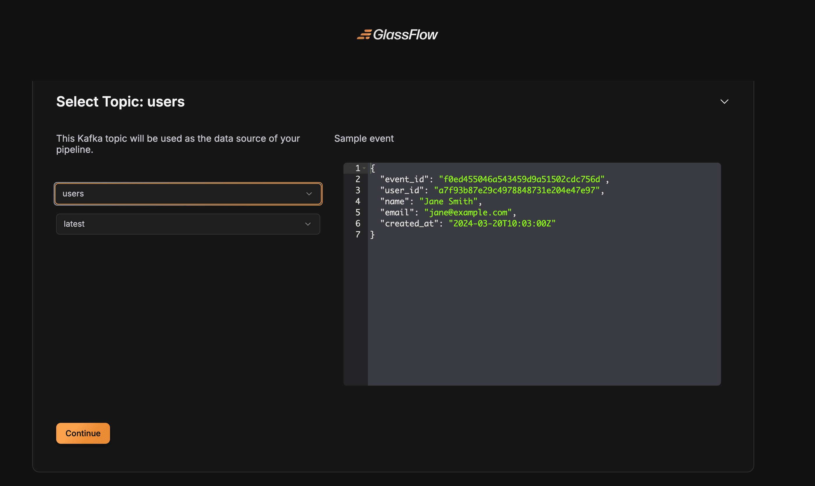The width and height of the screenshot is (815, 486).
Task: Click the chevron arrow in latest dropdown
Action: (x=308, y=224)
